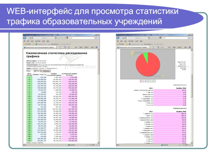Open recent pages arrow in the pie chart window
The width and height of the screenshot is (218, 163).
point(123,38)
